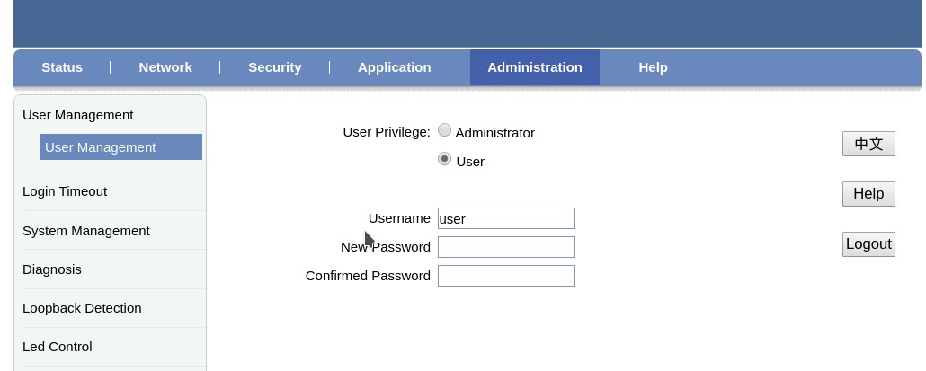Go to the Security tab
The image size is (926, 371).
(275, 67)
